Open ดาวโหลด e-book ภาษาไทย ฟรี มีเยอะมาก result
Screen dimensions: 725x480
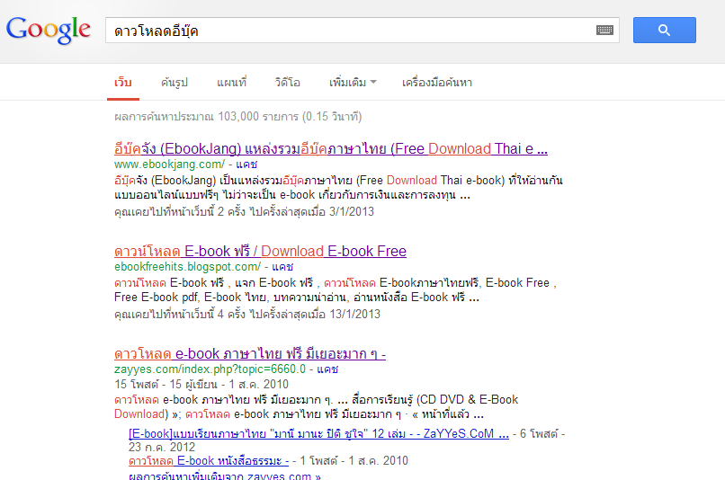[x=250, y=354]
